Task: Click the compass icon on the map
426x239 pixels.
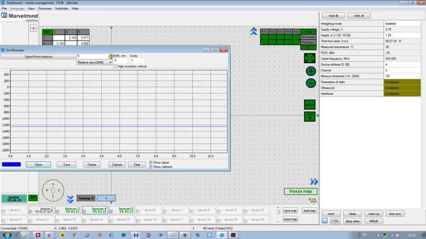Action: (53, 191)
